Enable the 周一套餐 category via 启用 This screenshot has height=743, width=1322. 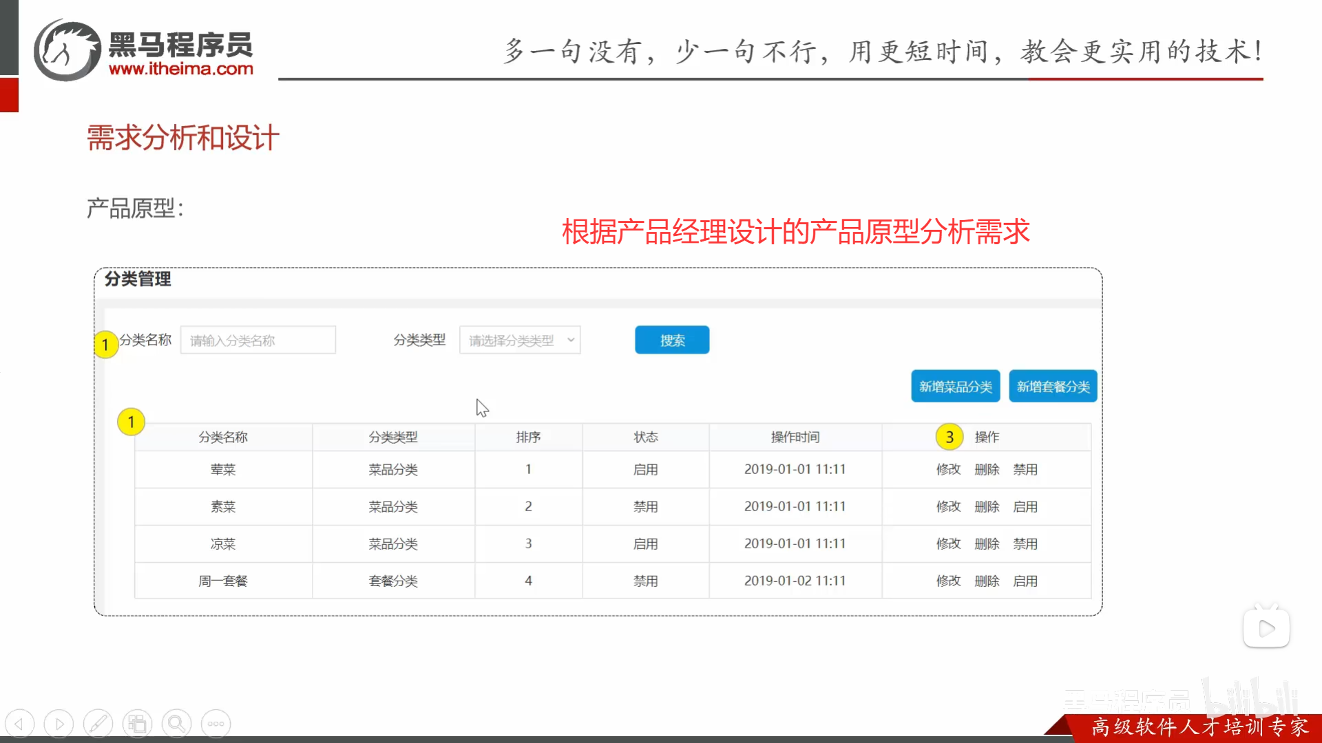pos(1025,581)
